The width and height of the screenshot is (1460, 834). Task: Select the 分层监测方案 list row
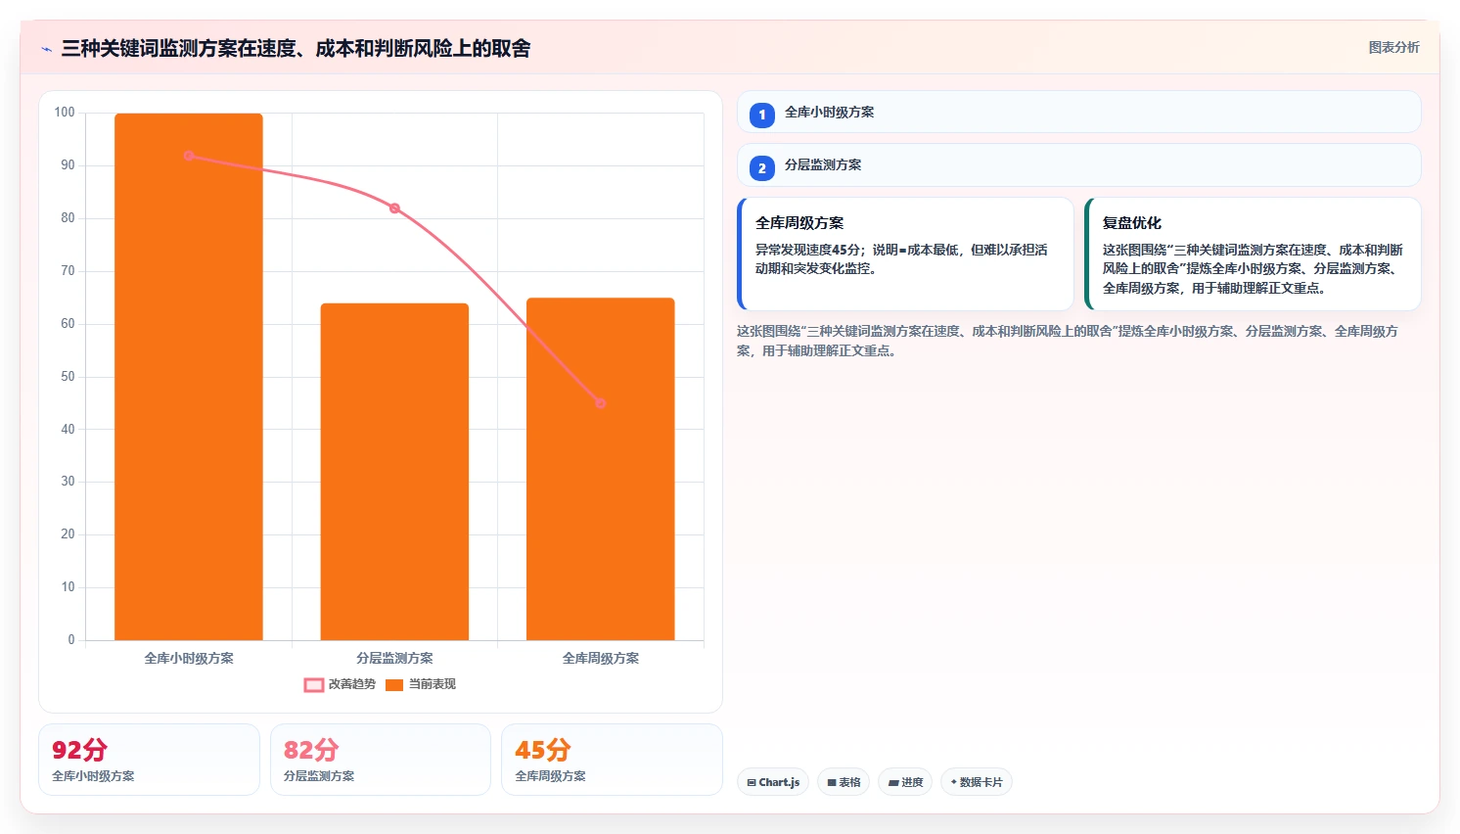pos(1078,164)
